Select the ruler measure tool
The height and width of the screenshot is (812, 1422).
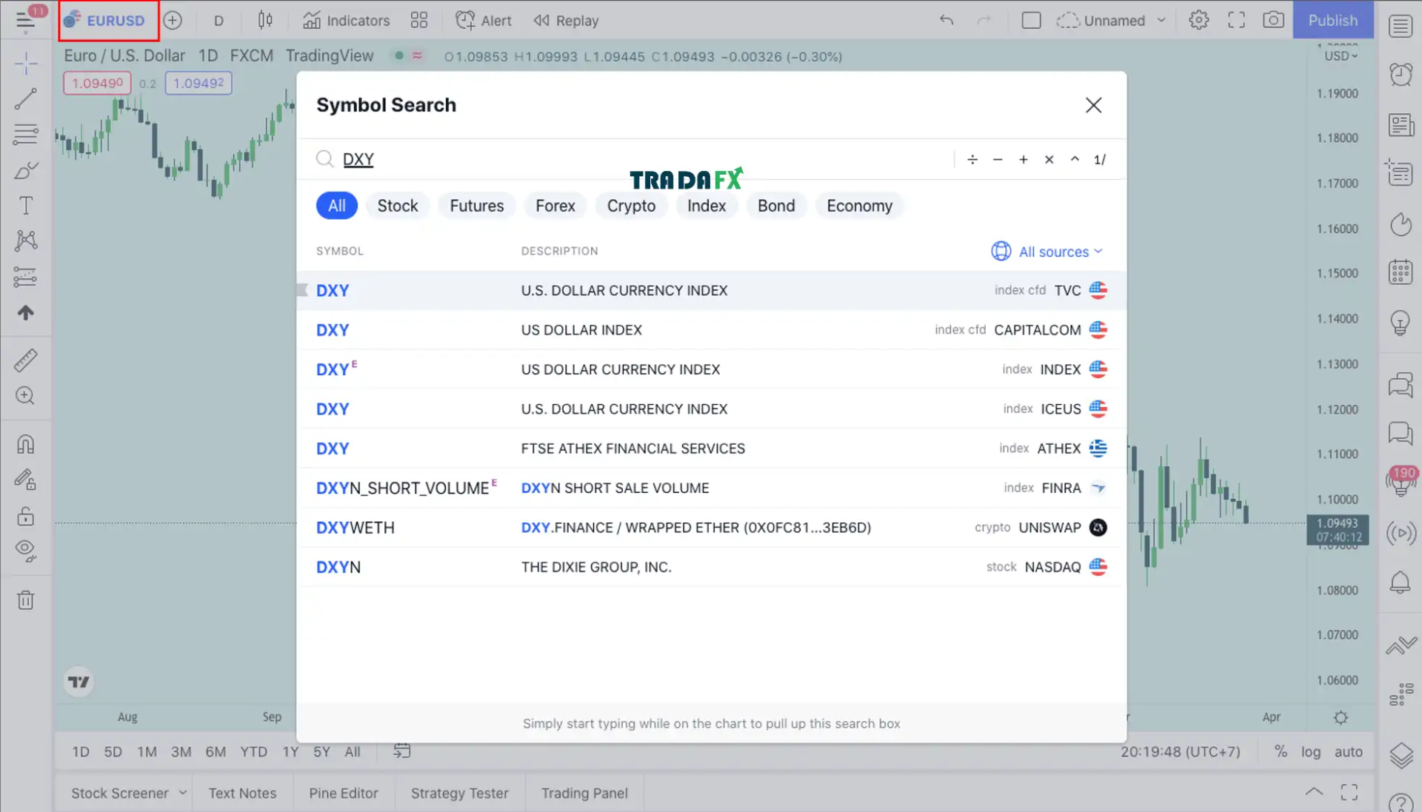point(26,360)
